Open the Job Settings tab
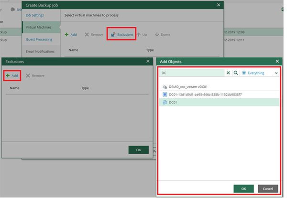The height and width of the screenshot is (198, 287). tap(34, 15)
